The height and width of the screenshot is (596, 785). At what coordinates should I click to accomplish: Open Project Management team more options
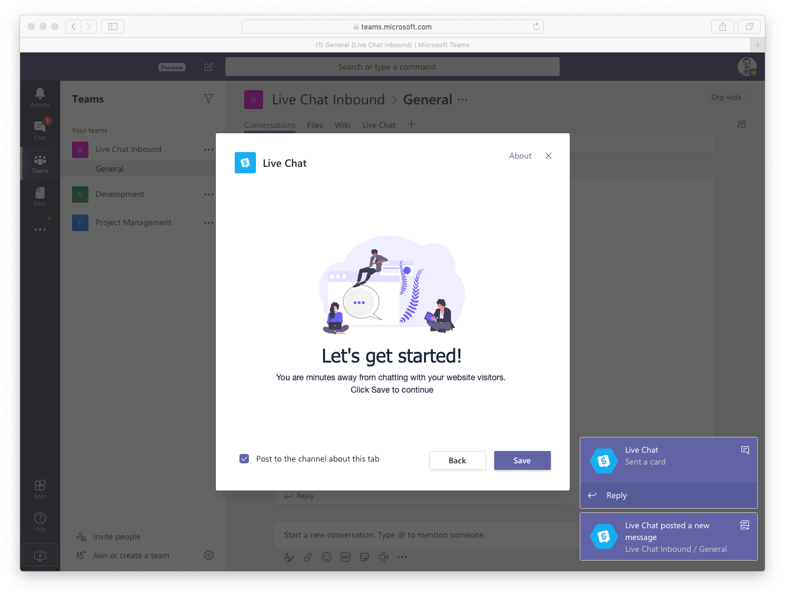209,223
